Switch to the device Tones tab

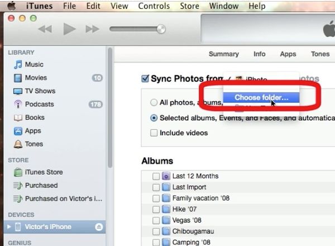click(x=320, y=54)
